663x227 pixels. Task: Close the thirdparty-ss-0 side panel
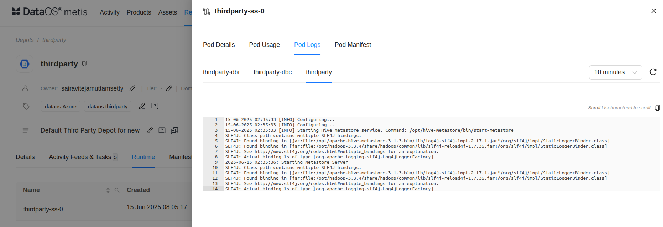(x=653, y=11)
